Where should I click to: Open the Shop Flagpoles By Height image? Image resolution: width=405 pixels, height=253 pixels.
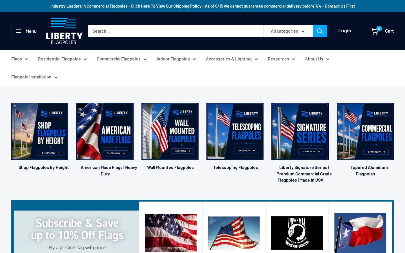click(x=40, y=131)
